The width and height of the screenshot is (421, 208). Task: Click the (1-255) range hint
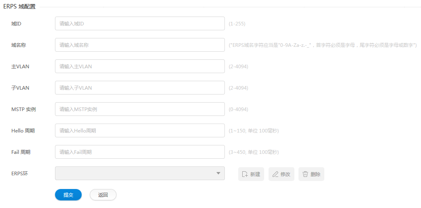pyautogui.click(x=237, y=24)
